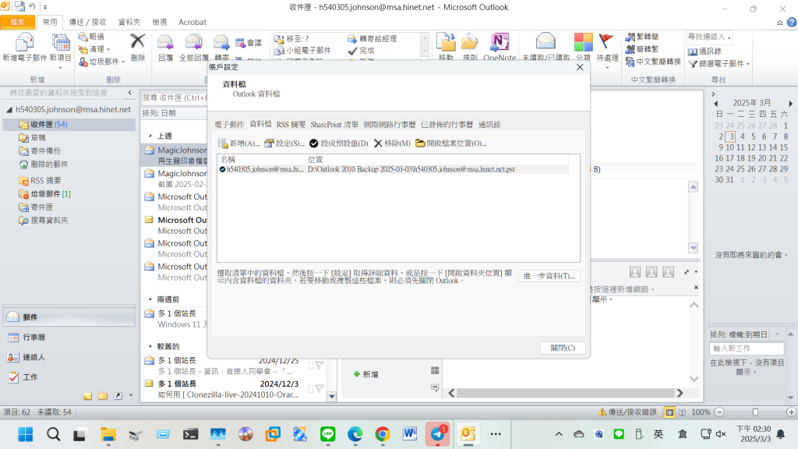Screen dimensions: 798x449
Task: Collapse the 上週 message group
Action: point(150,136)
